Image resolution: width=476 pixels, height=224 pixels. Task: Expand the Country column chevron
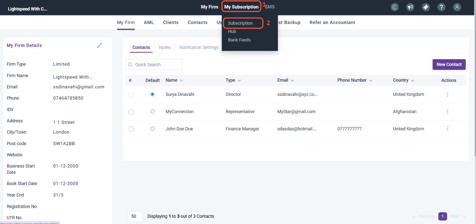(x=412, y=80)
